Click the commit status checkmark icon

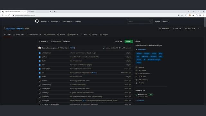(x=104, y=48)
